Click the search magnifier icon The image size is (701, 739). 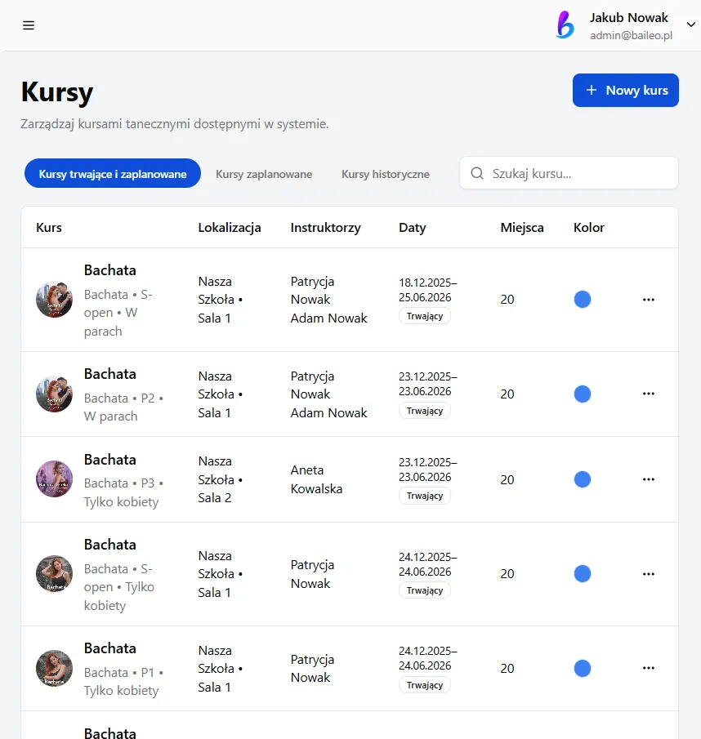point(477,173)
